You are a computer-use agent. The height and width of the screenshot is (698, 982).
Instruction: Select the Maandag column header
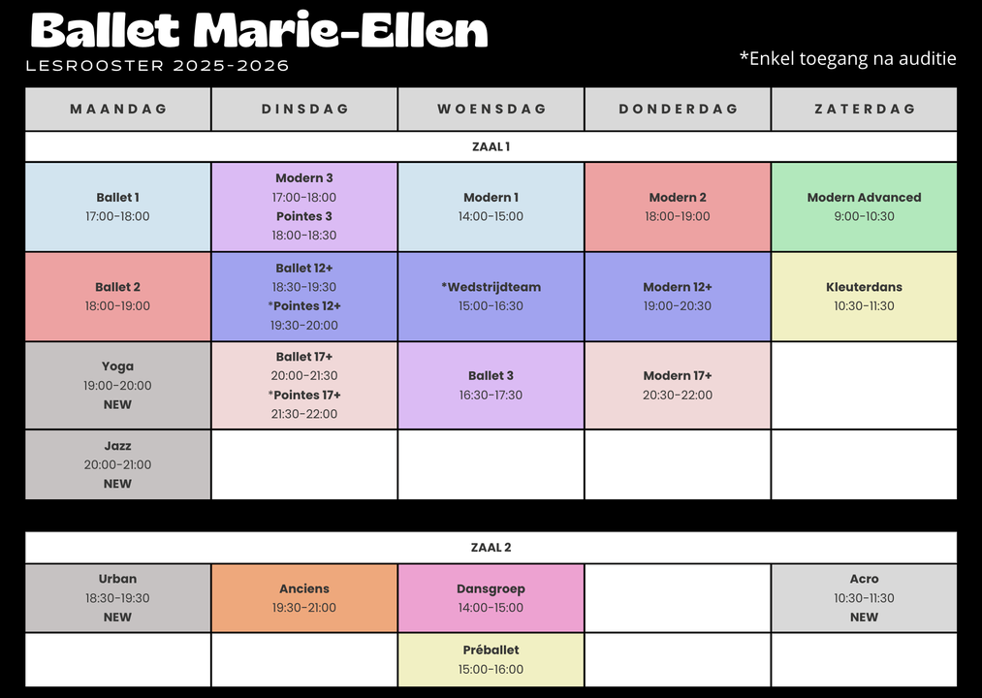pyautogui.click(x=117, y=109)
